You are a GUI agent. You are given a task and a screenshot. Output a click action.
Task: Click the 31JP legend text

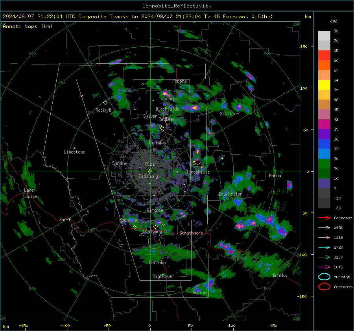click(338, 257)
